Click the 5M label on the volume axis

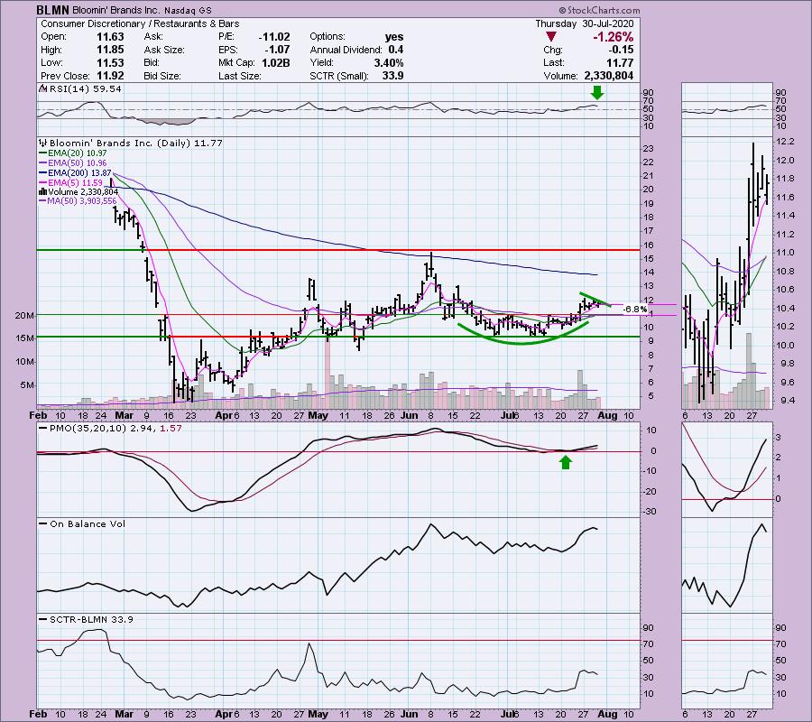coord(27,385)
